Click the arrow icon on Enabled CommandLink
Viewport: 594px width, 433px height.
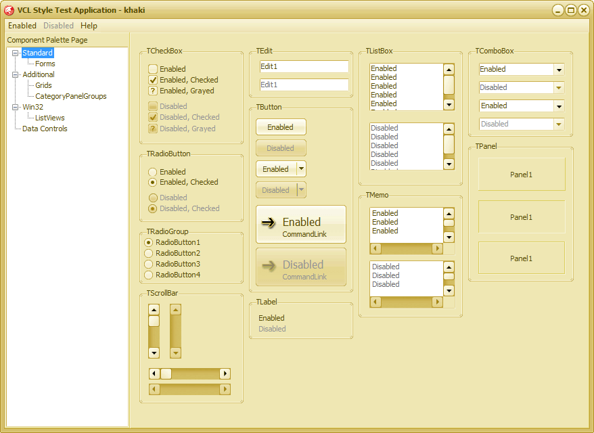pyautogui.click(x=269, y=222)
